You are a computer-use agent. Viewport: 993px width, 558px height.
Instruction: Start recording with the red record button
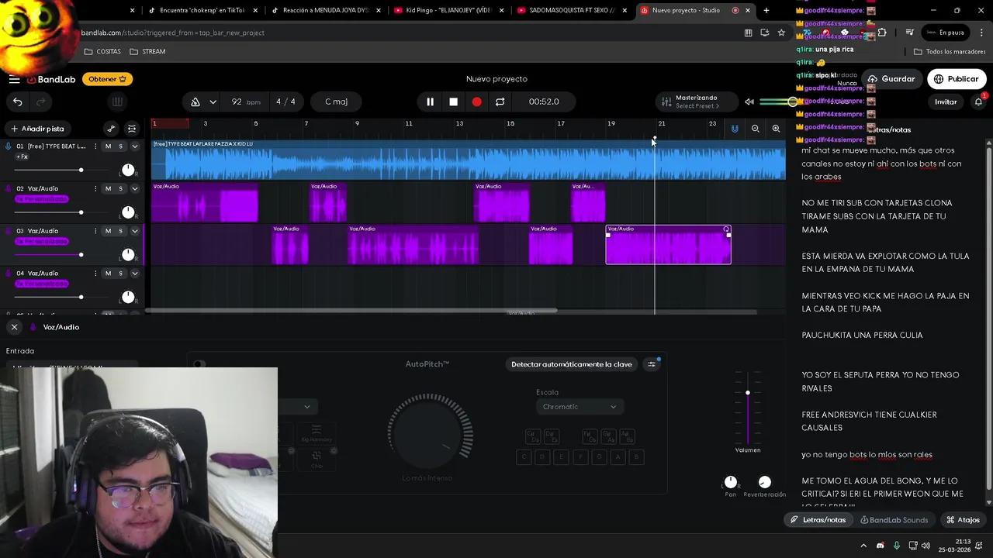(476, 102)
